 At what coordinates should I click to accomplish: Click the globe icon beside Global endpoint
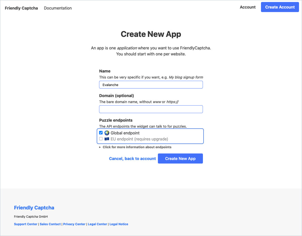pyautogui.click(x=107, y=133)
